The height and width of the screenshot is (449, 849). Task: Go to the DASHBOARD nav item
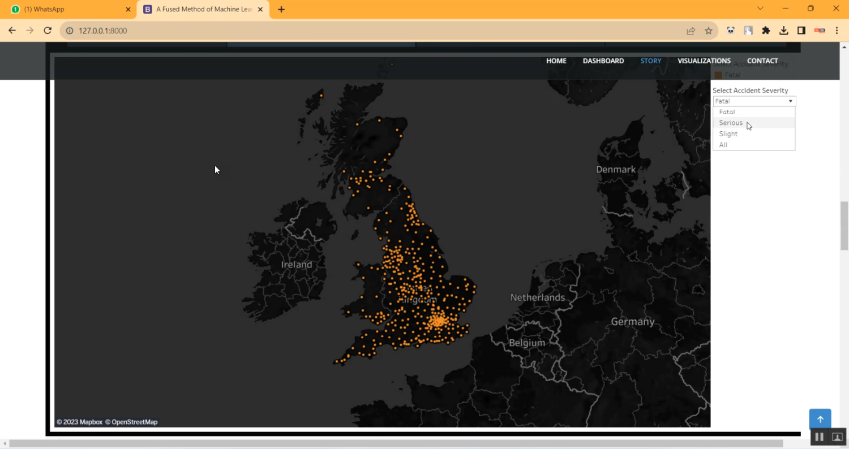point(603,61)
